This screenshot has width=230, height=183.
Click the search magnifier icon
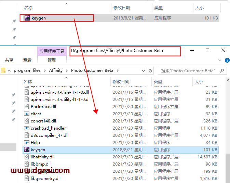click(222, 71)
